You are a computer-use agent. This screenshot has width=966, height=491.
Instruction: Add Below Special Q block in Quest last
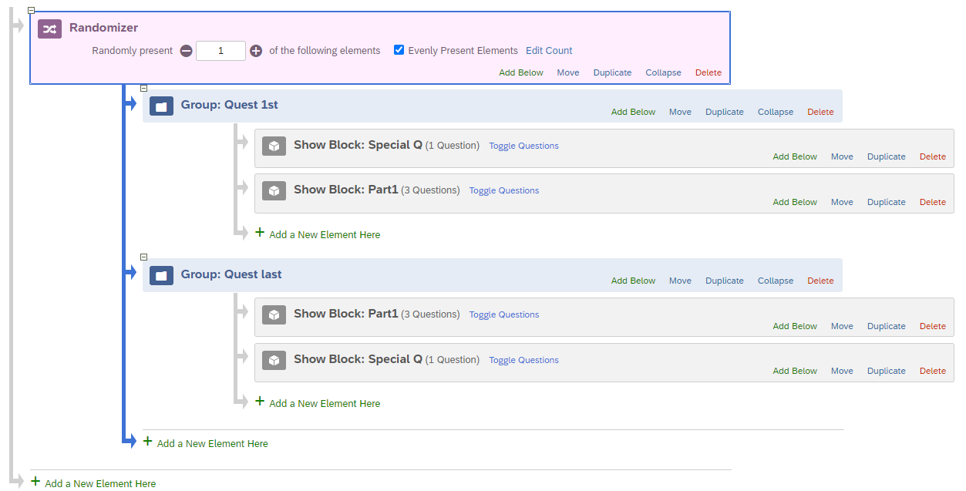(795, 371)
